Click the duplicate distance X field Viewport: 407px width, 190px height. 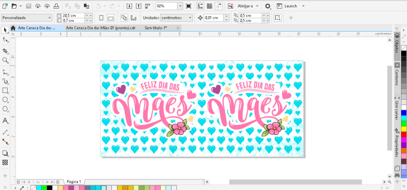point(250,16)
